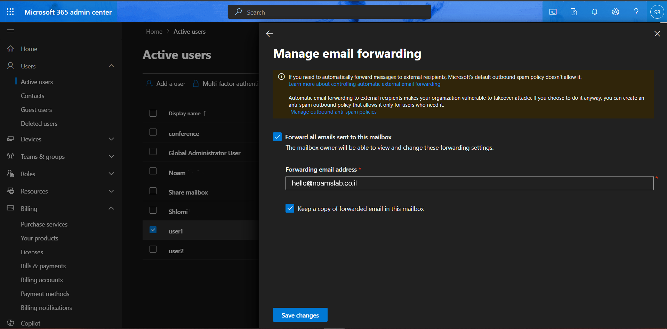Image resolution: width=667 pixels, height=329 pixels.
Task: Open settings gear icon
Action: tap(616, 12)
